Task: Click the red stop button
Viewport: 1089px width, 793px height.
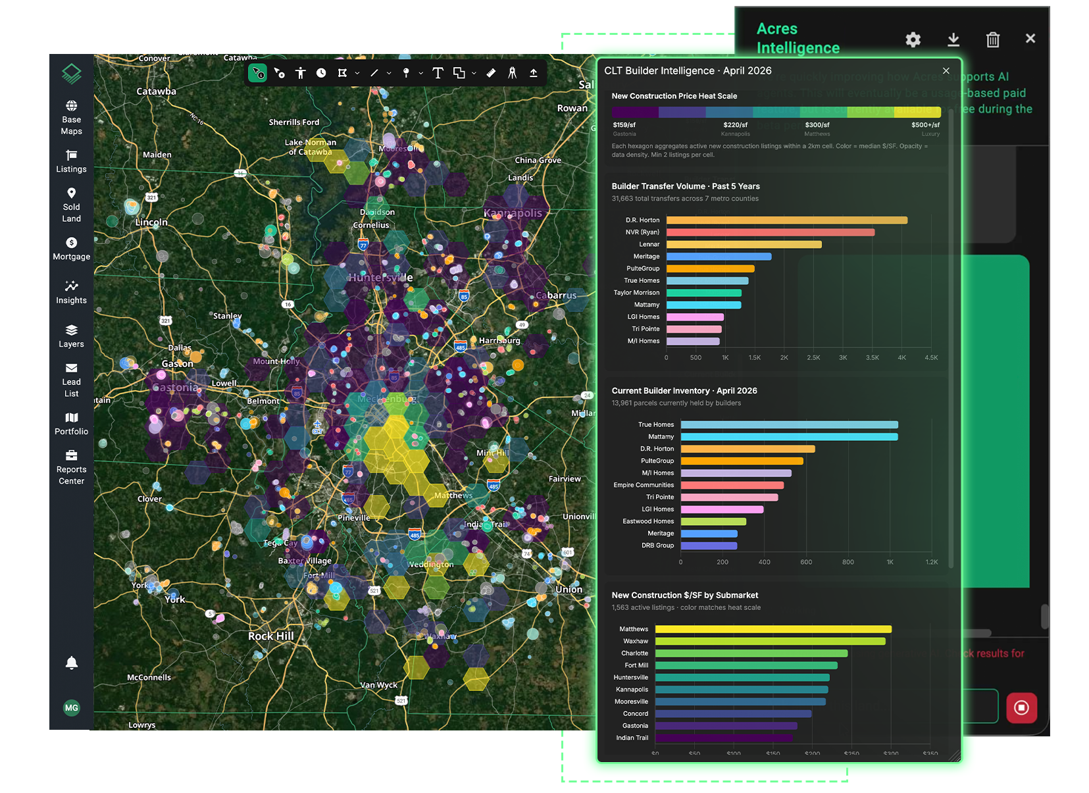Action: coord(1021,707)
